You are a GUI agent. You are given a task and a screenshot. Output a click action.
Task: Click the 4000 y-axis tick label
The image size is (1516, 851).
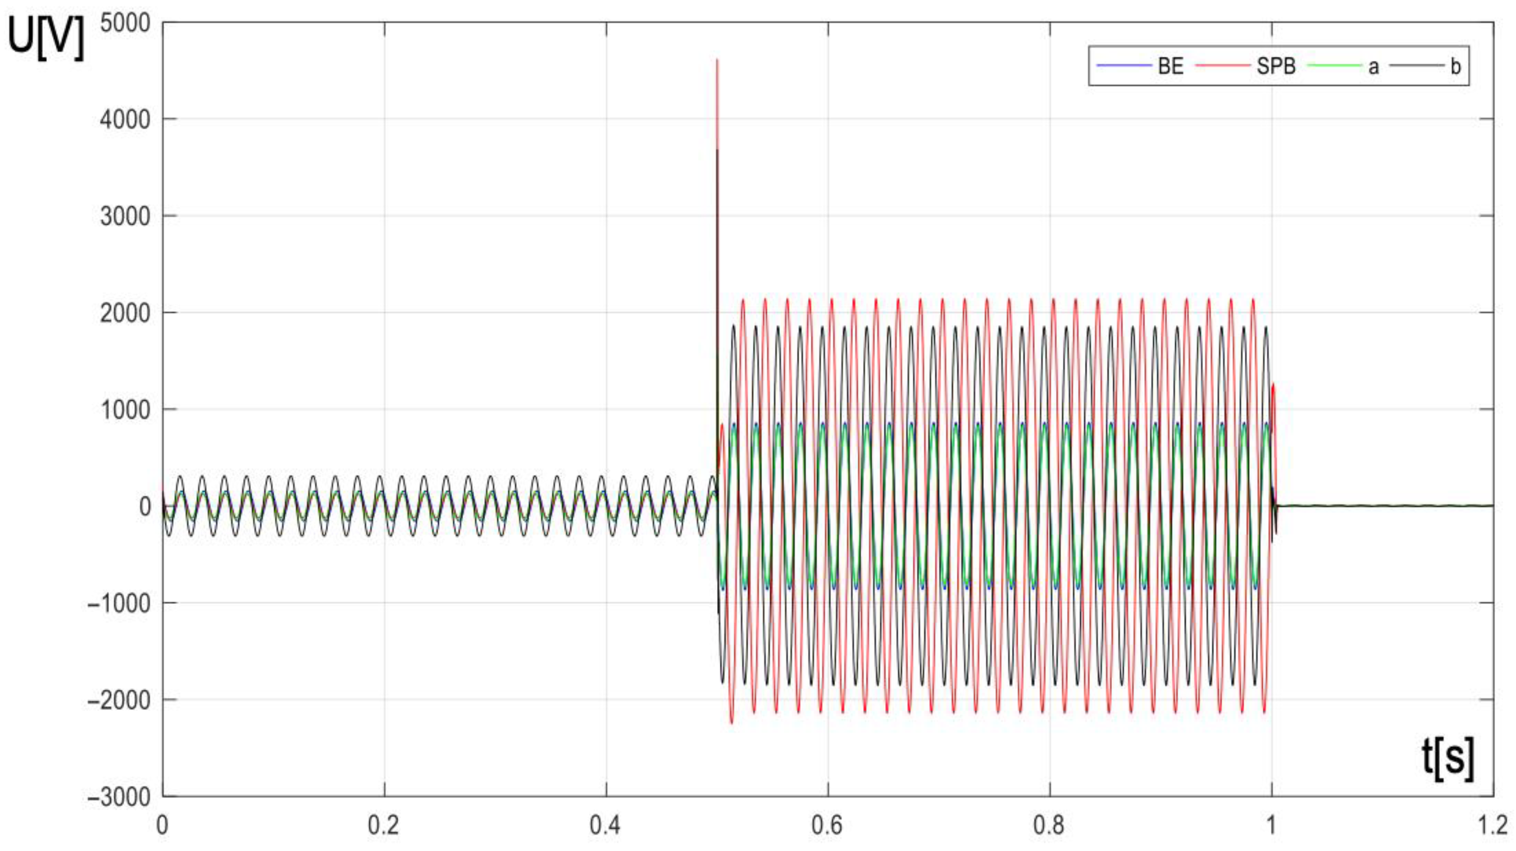tap(125, 120)
